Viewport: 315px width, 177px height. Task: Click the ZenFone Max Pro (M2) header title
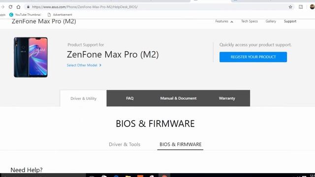coord(44,21)
